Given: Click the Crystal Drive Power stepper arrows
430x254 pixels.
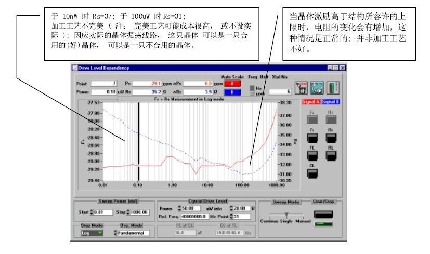Looking at the screenshot, I should point(179,208).
